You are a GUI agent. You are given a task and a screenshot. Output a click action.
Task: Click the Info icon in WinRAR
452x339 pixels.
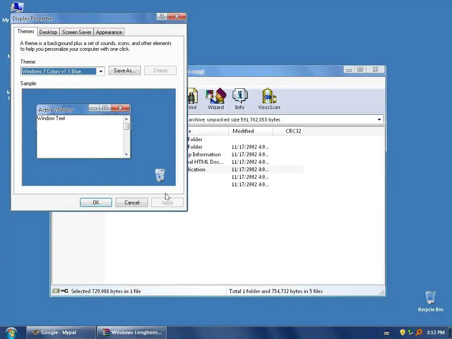(240, 99)
